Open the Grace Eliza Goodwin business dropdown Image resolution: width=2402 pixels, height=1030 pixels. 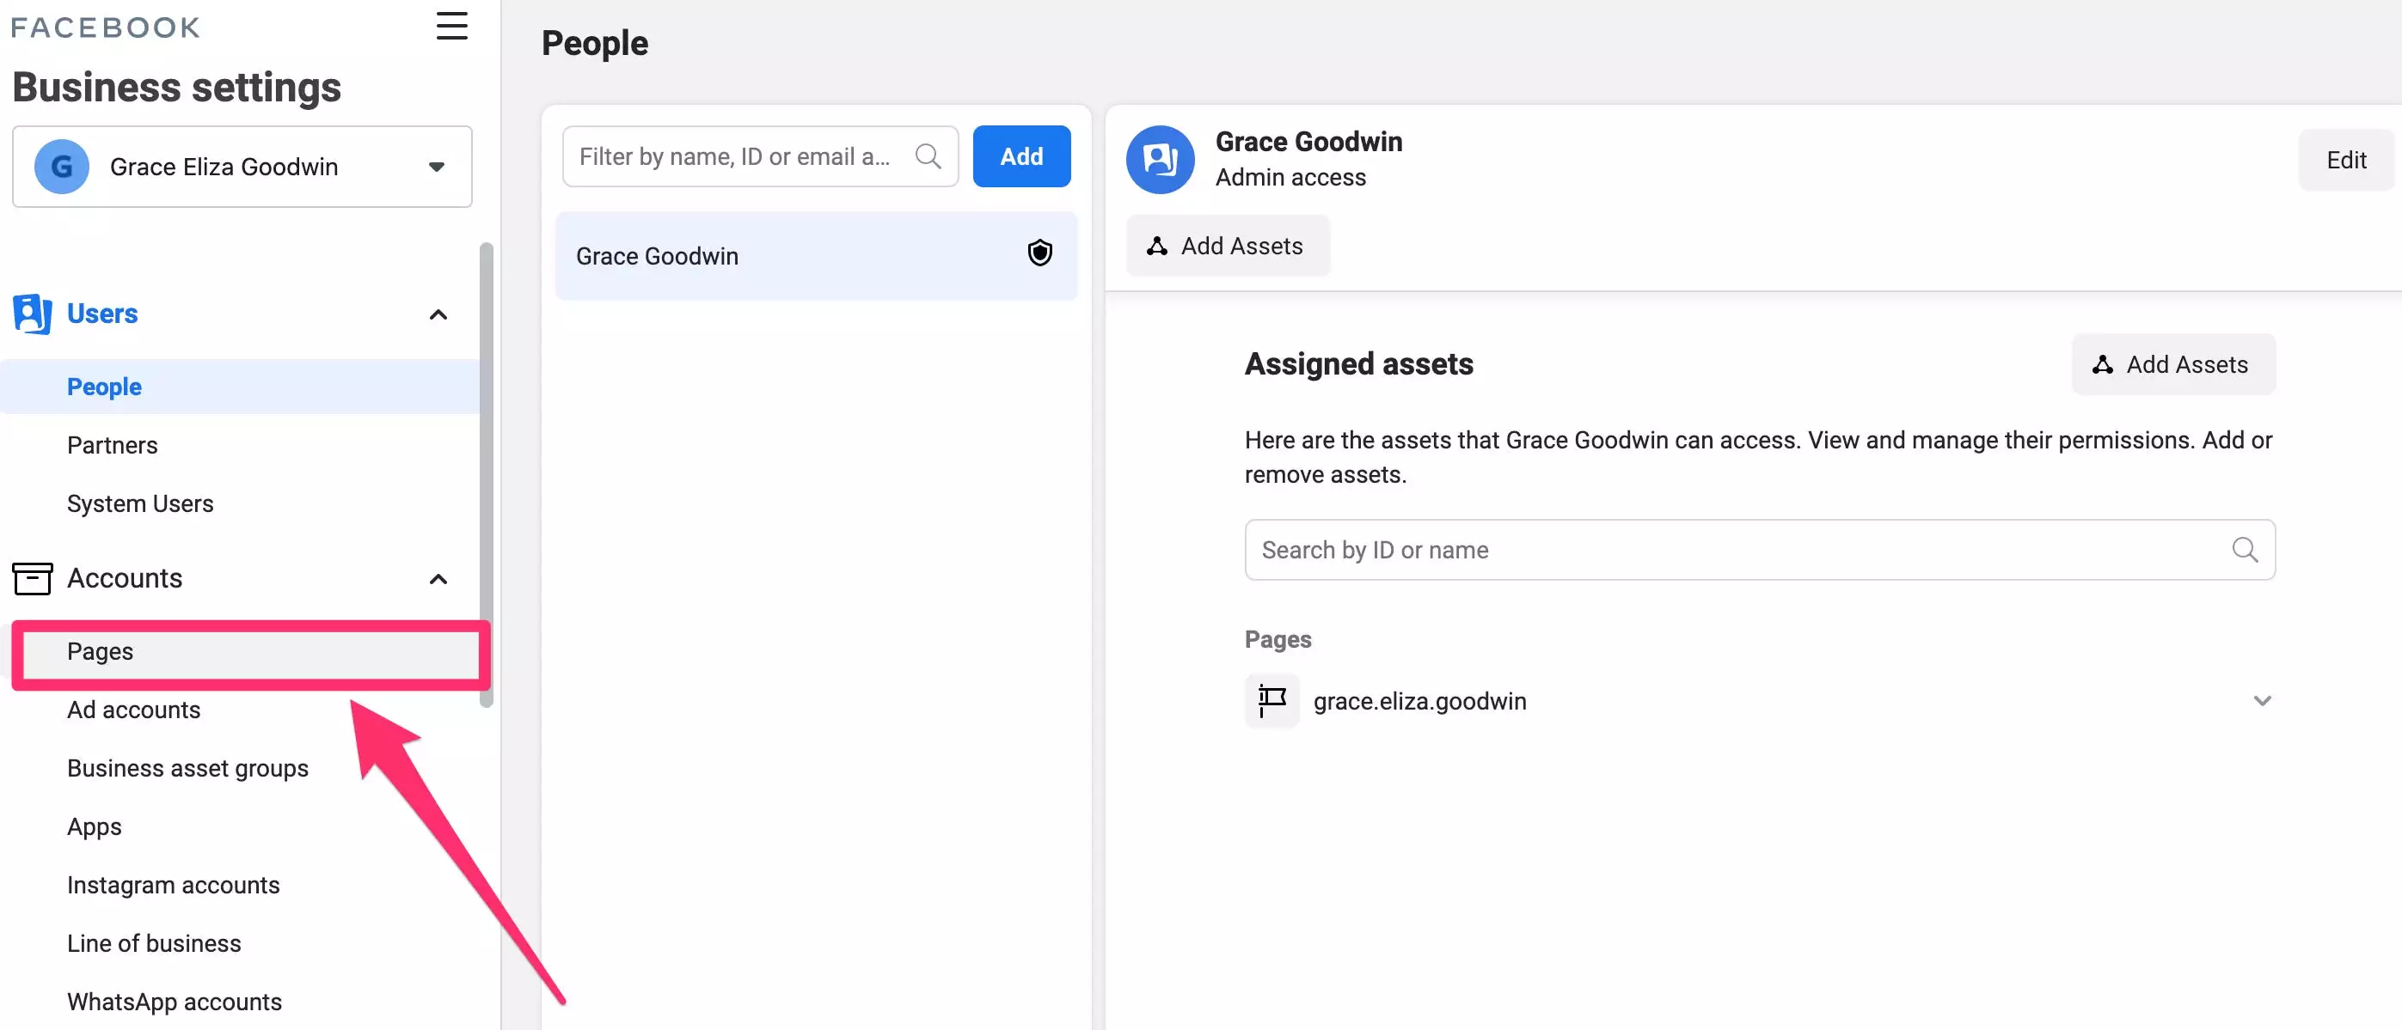(436, 167)
